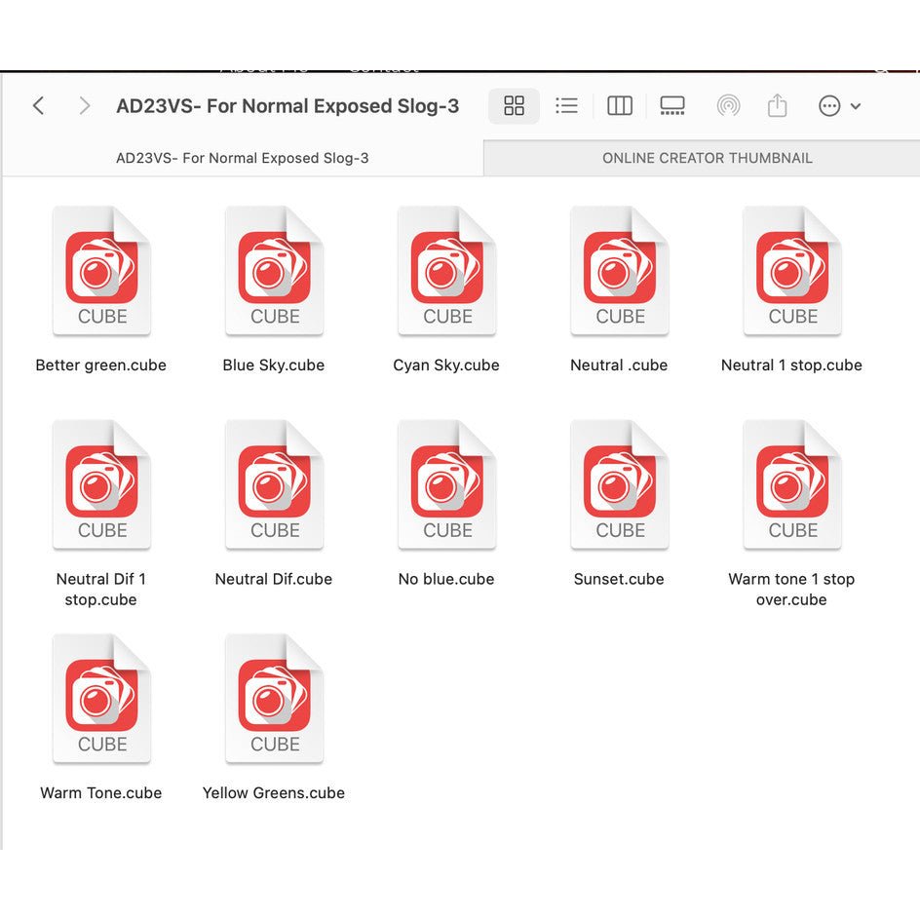This screenshot has height=920, width=920.
Task: Select the Warm tone 1 stop over.cube icon
Action: click(x=792, y=485)
